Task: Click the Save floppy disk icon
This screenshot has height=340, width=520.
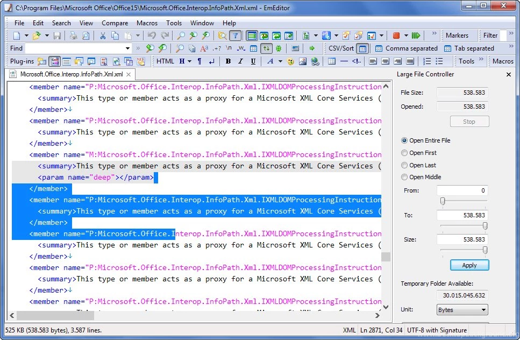Action: pos(57,36)
